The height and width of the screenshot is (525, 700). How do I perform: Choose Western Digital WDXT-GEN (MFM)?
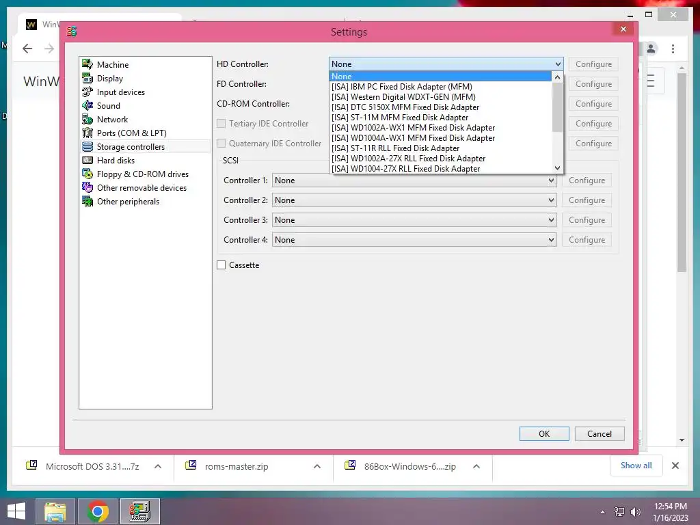pyautogui.click(x=441, y=97)
